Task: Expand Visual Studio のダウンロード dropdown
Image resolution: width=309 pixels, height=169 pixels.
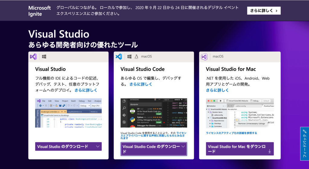Action: click(x=68, y=147)
